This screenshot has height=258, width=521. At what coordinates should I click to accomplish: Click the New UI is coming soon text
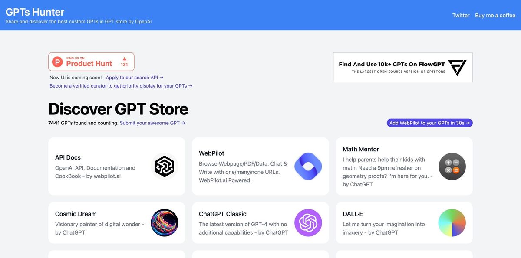point(76,78)
